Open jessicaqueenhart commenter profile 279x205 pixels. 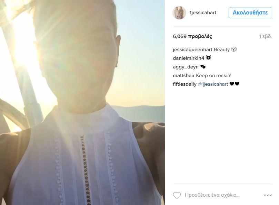(x=192, y=49)
